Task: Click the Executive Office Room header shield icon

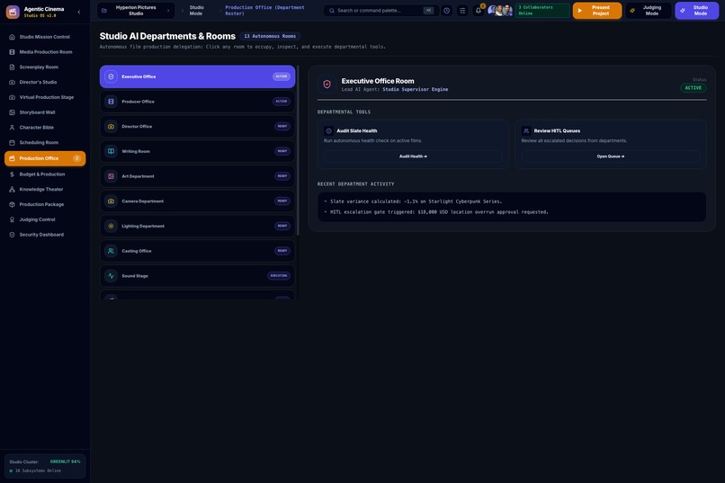Action: 327,85
